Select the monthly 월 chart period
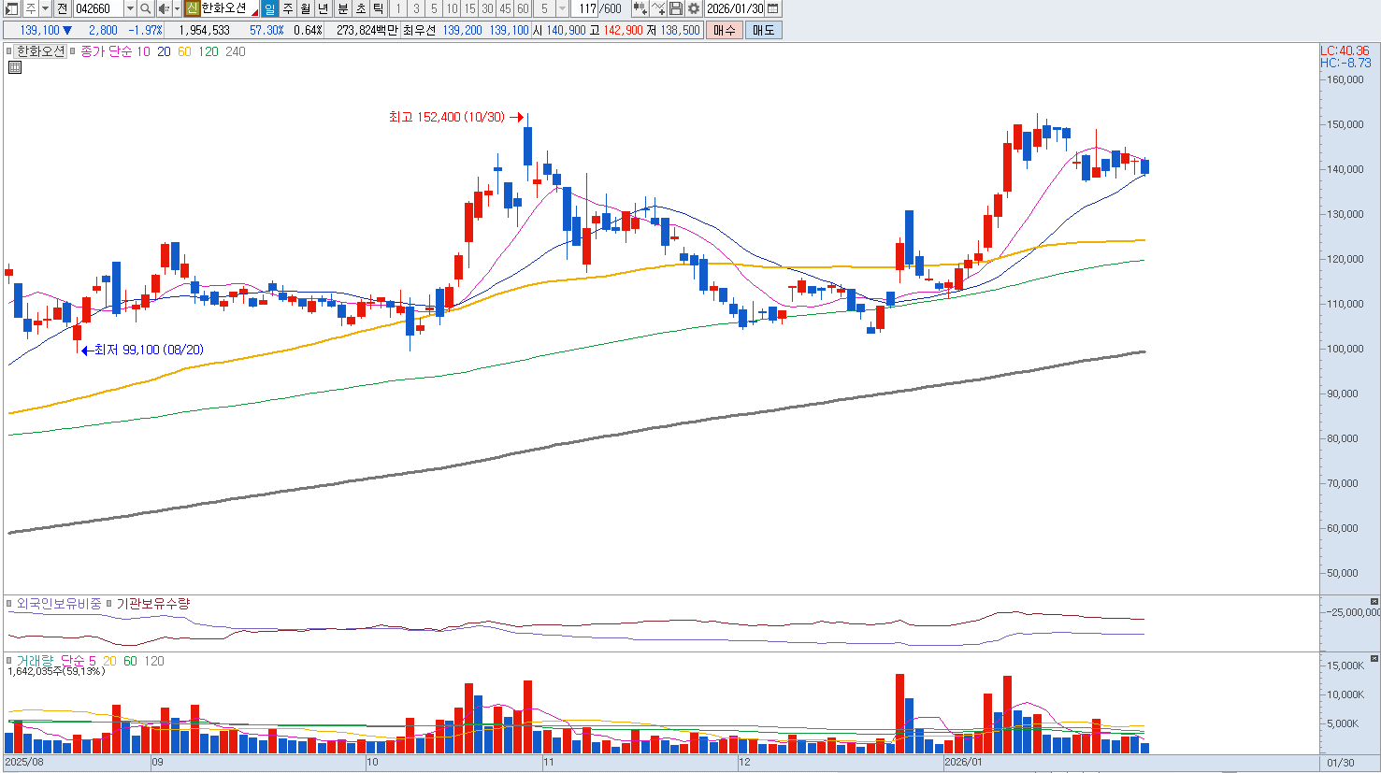 (306, 8)
